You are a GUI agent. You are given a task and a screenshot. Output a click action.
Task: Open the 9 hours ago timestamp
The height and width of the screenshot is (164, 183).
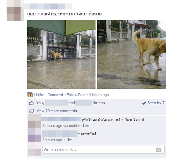99,95
